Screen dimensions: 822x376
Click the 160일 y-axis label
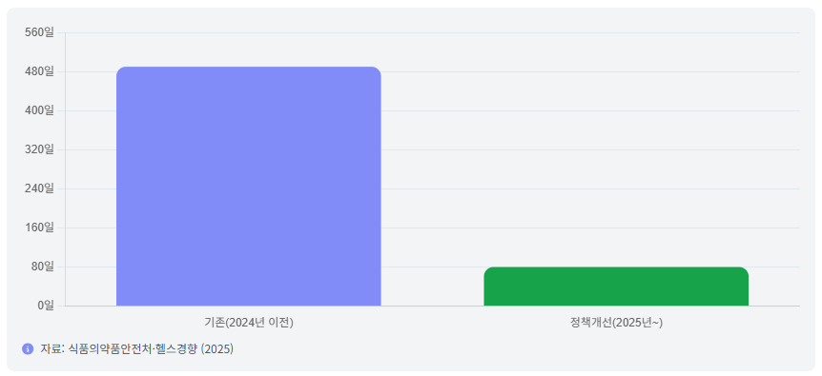pos(39,228)
